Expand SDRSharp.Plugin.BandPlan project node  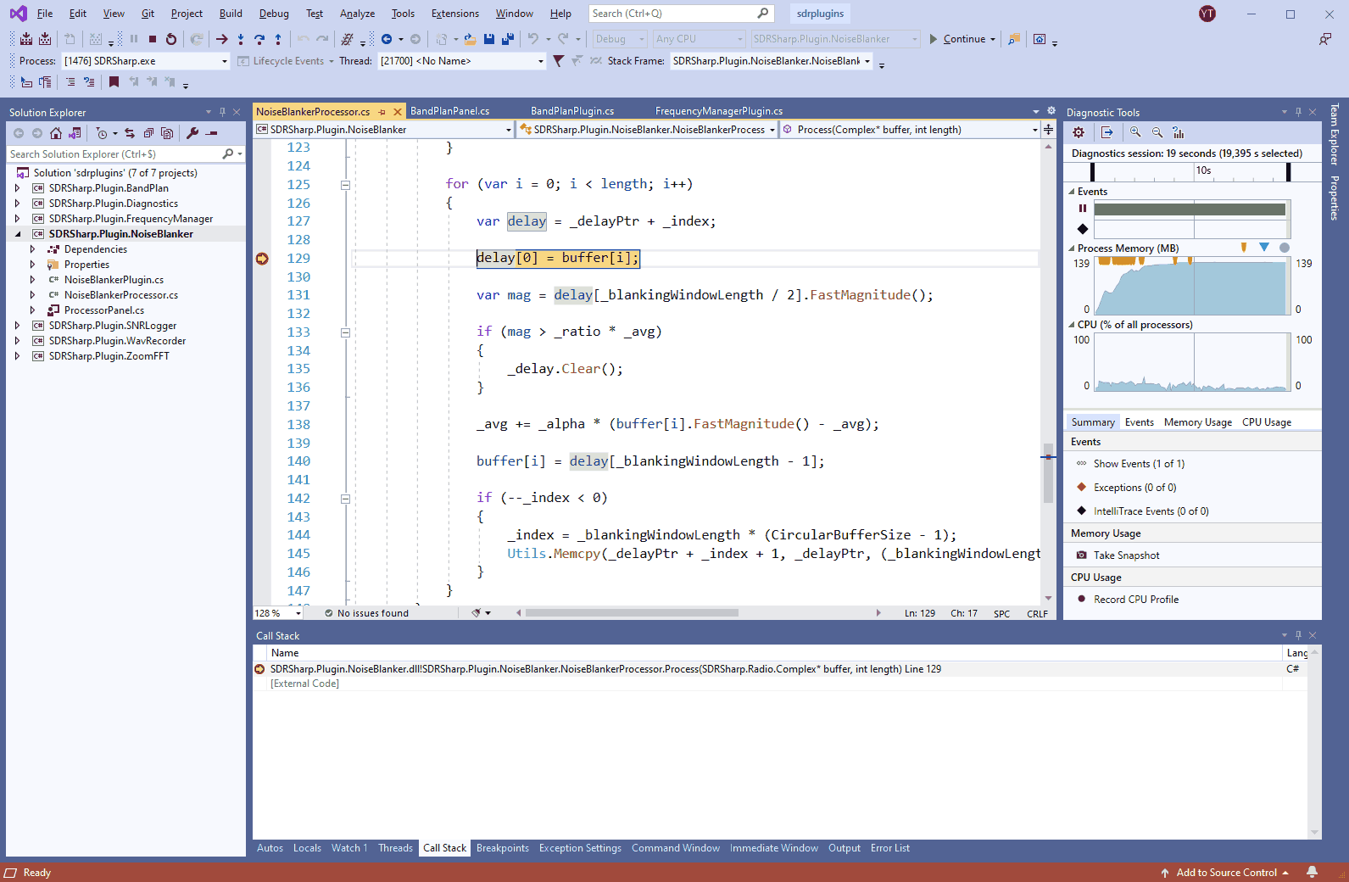point(17,188)
